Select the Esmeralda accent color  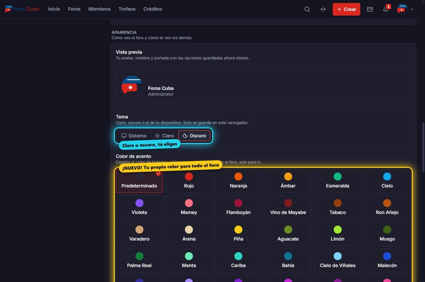[338, 181]
